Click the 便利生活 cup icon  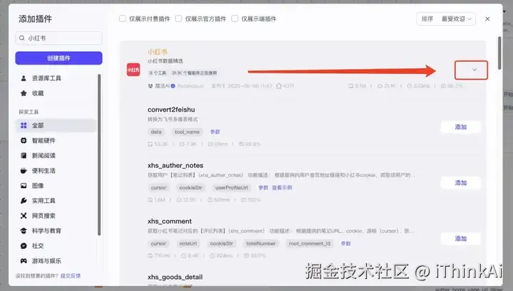pyautogui.click(x=24, y=171)
